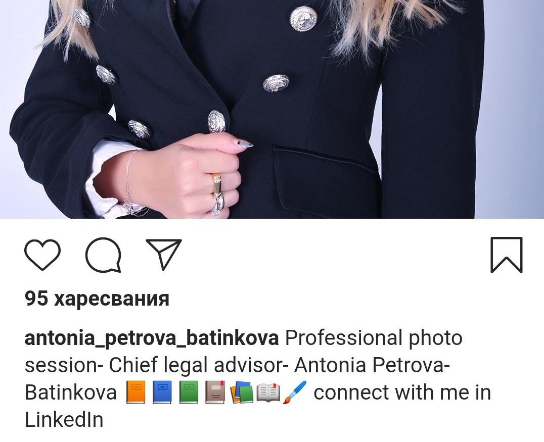Click 'connect with me in' caption text
Image resolution: width=544 pixels, height=442 pixels.
click(x=402, y=393)
